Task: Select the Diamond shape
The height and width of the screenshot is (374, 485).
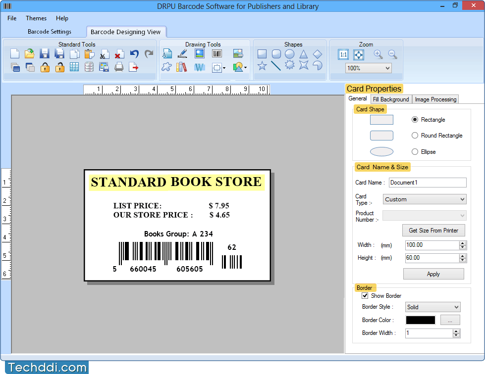Action: 318,54
